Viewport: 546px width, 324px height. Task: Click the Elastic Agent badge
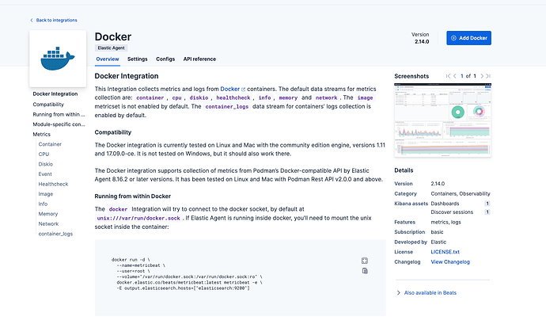pos(111,48)
